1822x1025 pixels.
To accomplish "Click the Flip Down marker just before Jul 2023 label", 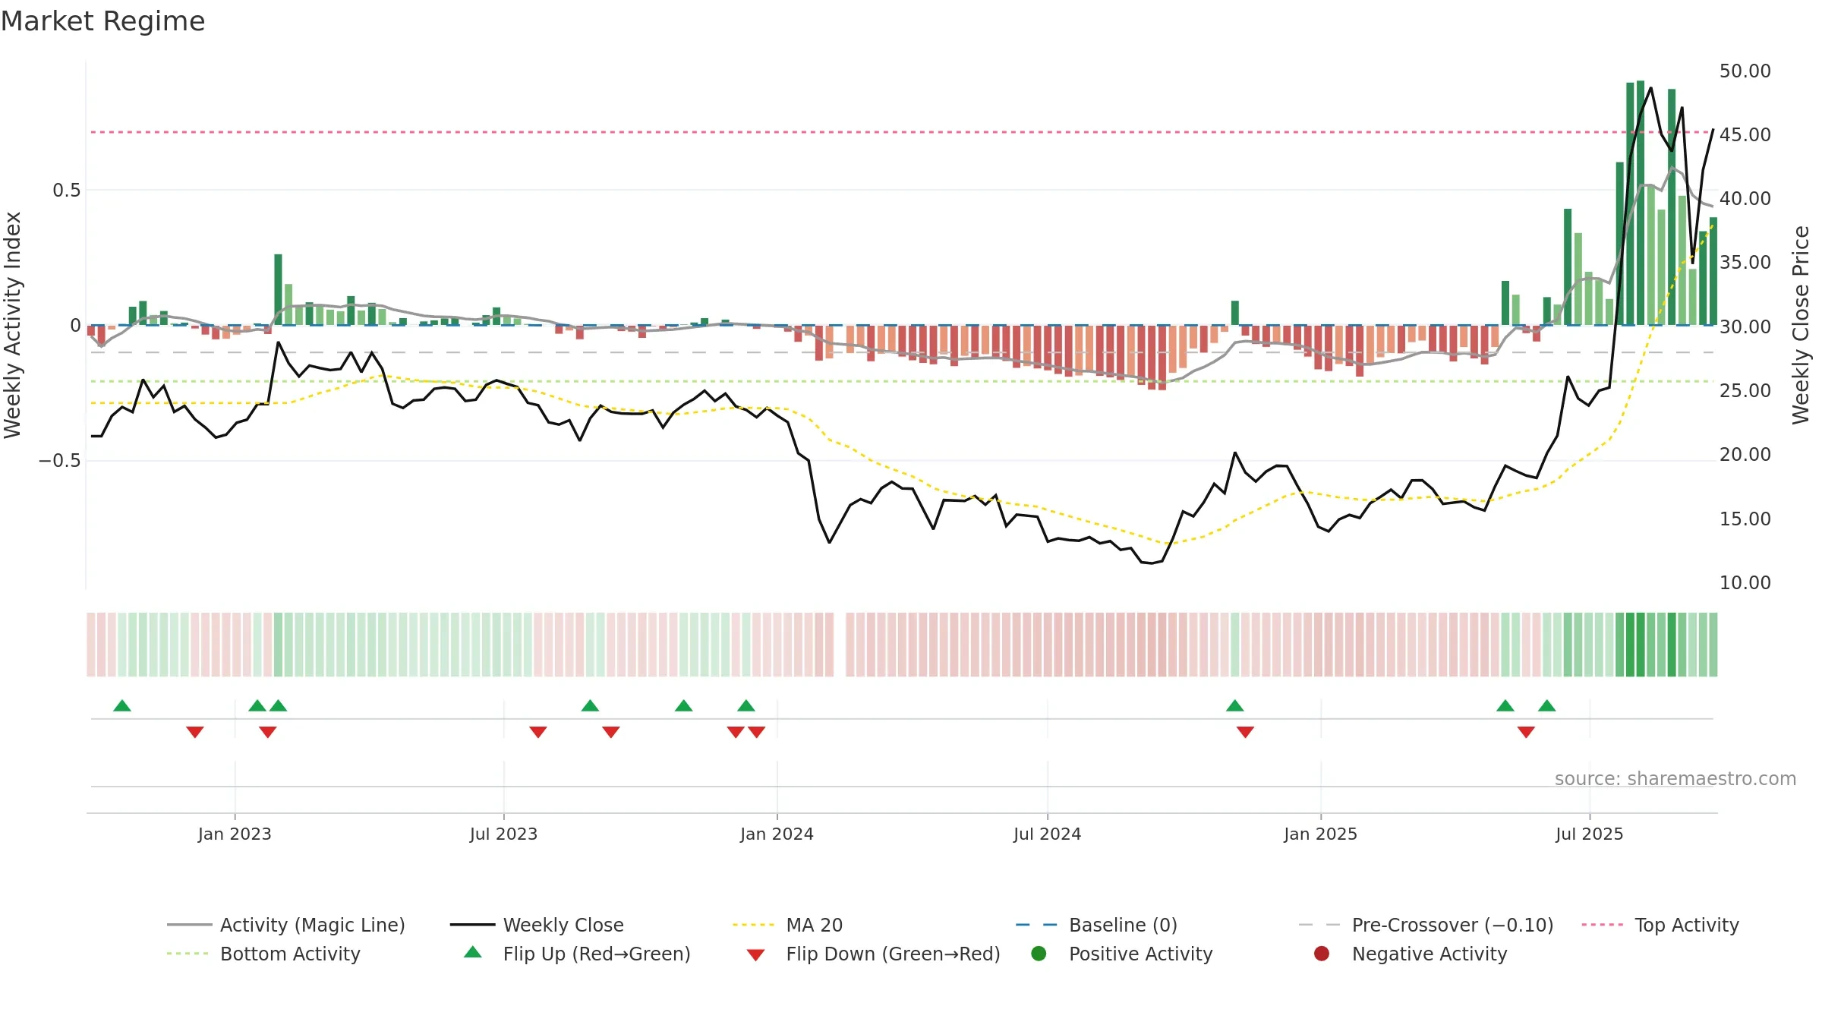I will (x=537, y=732).
